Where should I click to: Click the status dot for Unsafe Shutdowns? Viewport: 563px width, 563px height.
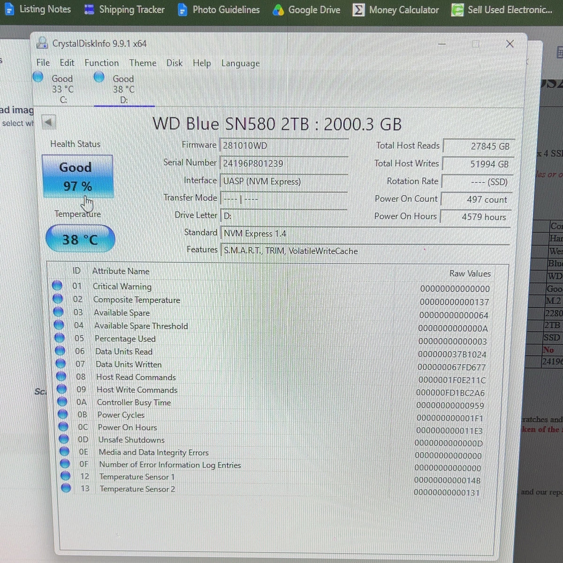[x=64, y=439]
